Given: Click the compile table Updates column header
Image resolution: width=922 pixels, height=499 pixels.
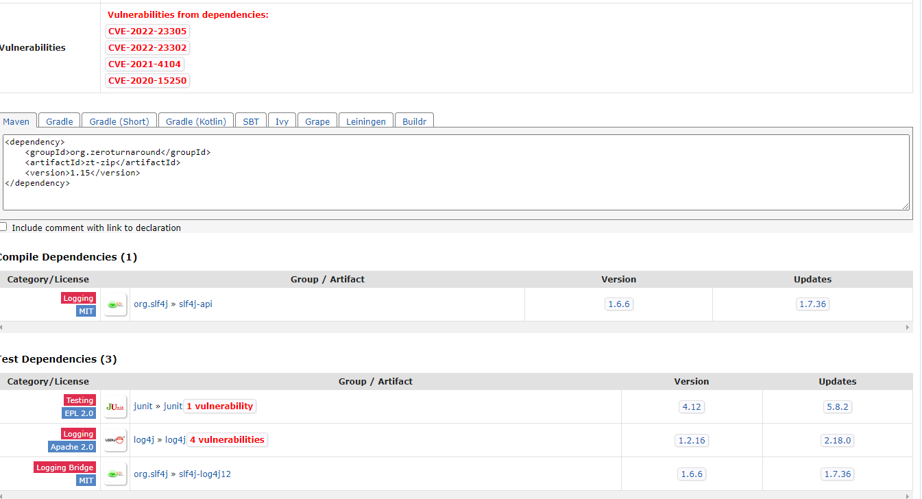Looking at the screenshot, I should (812, 279).
